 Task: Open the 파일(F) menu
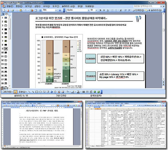10,6
